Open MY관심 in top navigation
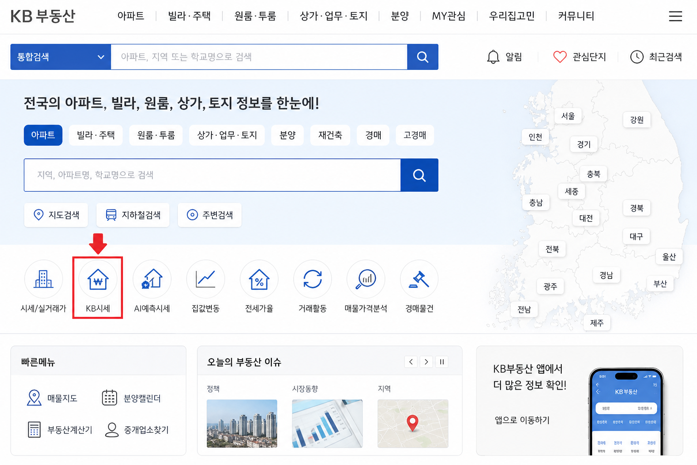The height and width of the screenshot is (465, 697). coord(449,16)
